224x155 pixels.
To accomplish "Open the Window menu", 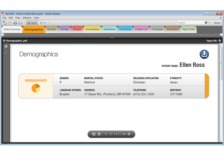I will tap(27, 18).
